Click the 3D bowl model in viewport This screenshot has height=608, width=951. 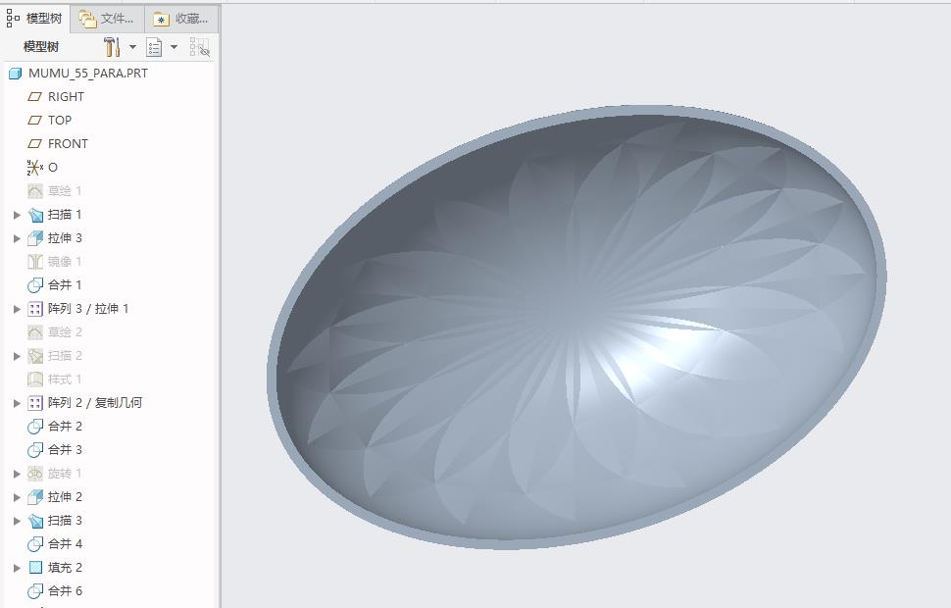(x=576, y=328)
